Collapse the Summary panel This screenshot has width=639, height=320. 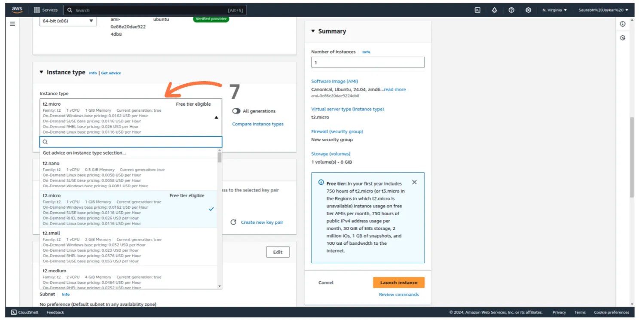tap(313, 31)
